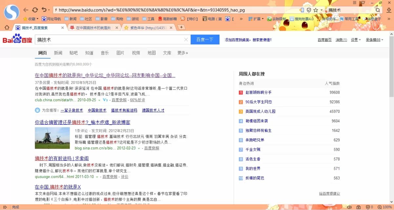Viewport: 394px width, 210px height.
Task: Open the dropdown arrow beside the bookmark star
Action: coord(321,10)
